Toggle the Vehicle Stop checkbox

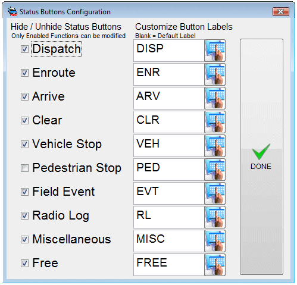click(x=24, y=144)
